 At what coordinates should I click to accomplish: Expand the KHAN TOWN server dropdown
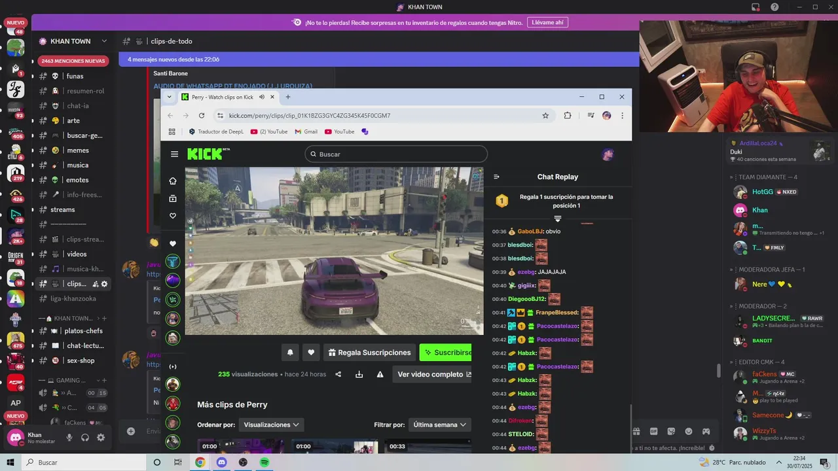[x=104, y=41]
